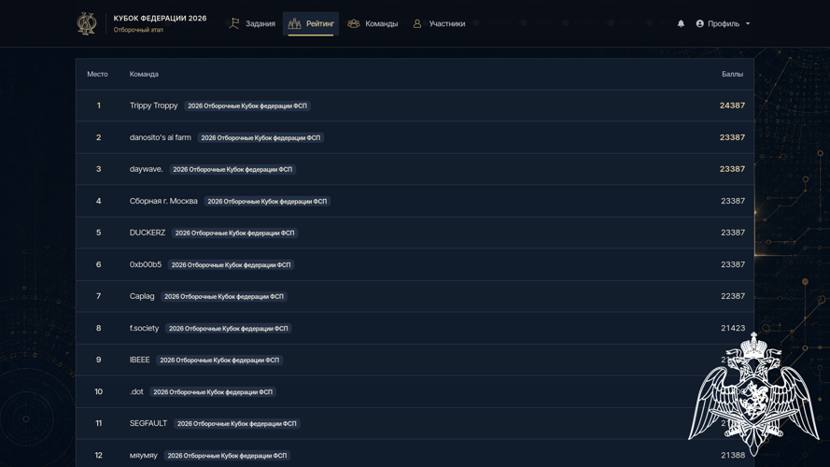This screenshot has width=830, height=467.
Task: Click the bracket badge beside f.society
Action: [x=228, y=328]
